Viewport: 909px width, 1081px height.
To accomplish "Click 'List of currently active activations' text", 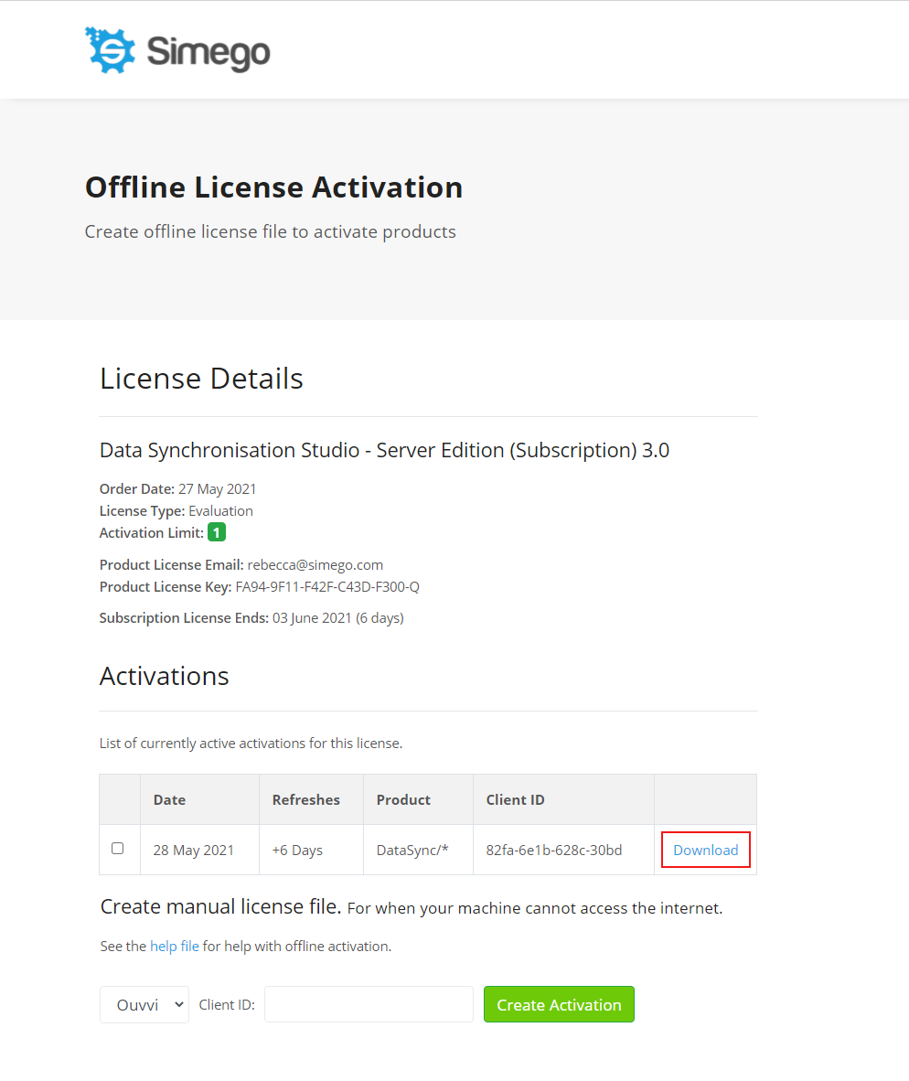I will pyautogui.click(x=251, y=744).
